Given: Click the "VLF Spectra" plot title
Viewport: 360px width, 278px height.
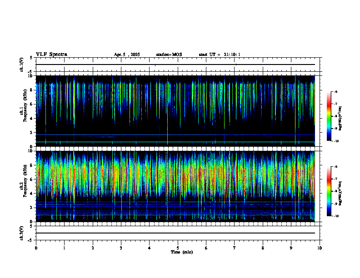Looking at the screenshot, I should (51, 55).
